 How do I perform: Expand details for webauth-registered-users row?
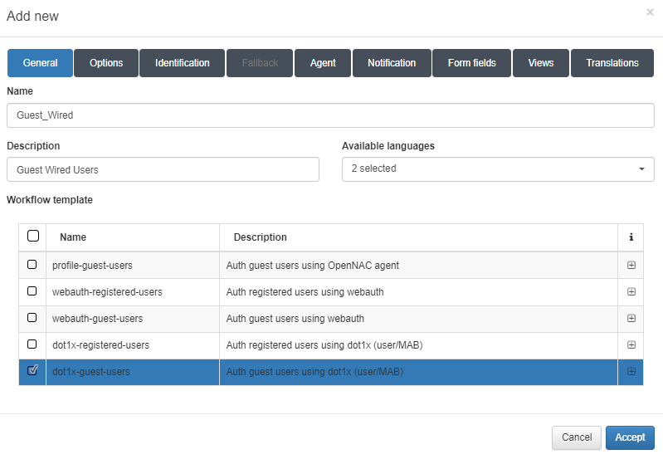[x=631, y=292]
